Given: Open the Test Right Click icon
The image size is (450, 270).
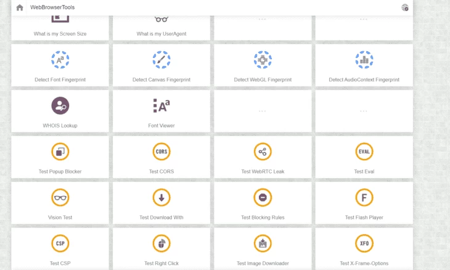Looking at the screenshot, I should (x=162, y=243).
